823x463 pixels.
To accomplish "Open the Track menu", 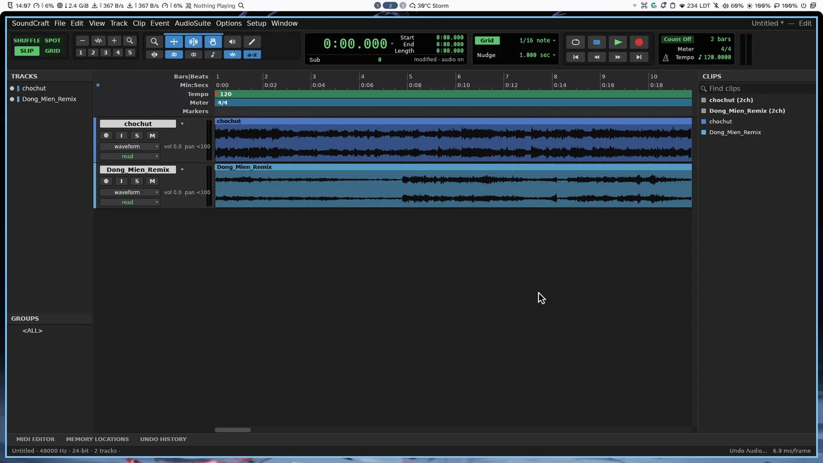I will pos(119,23).
